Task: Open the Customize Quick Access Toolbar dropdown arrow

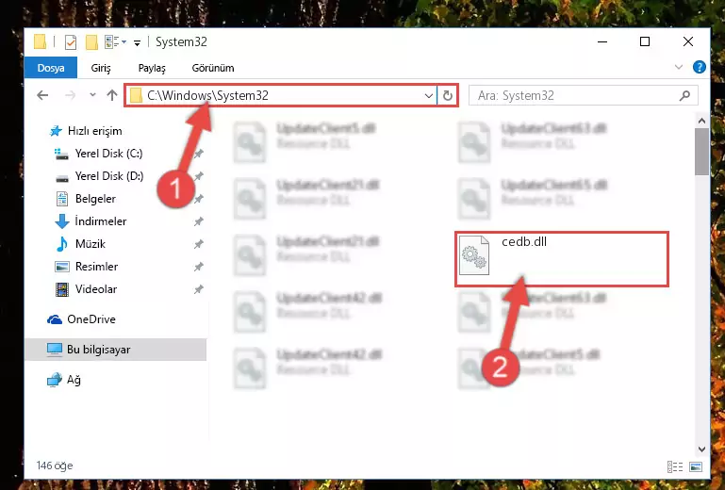Action: 137,43
